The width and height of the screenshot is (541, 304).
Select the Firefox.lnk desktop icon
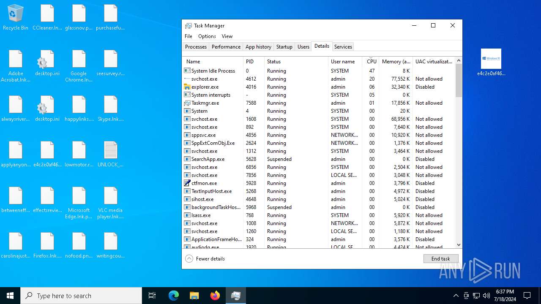point(47,246)
